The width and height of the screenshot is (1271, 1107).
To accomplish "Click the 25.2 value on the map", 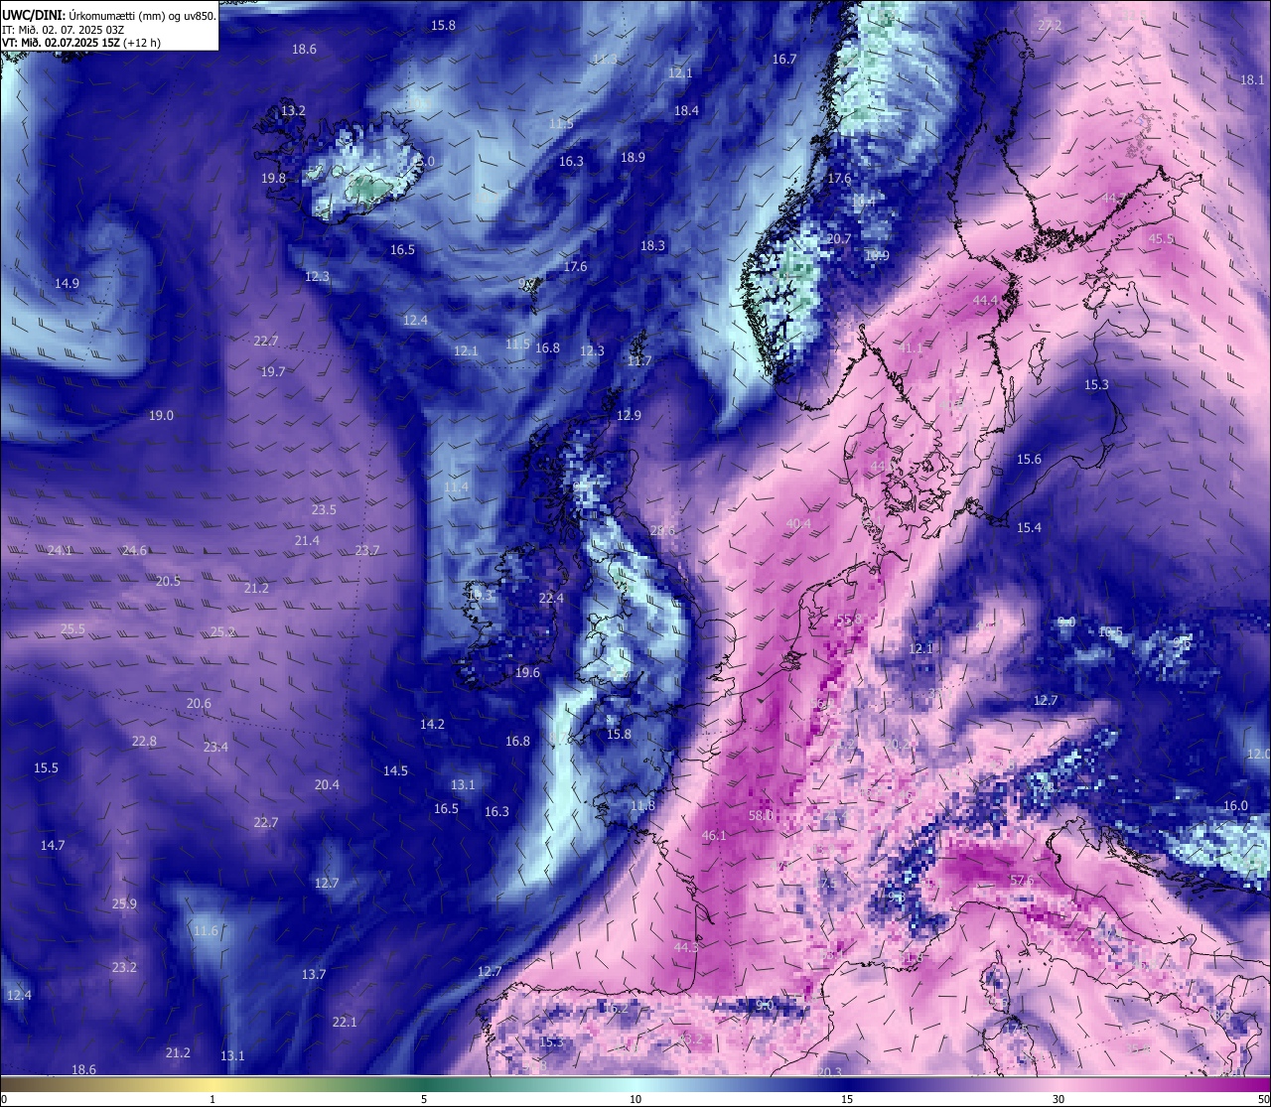I will tap(222, 632).
